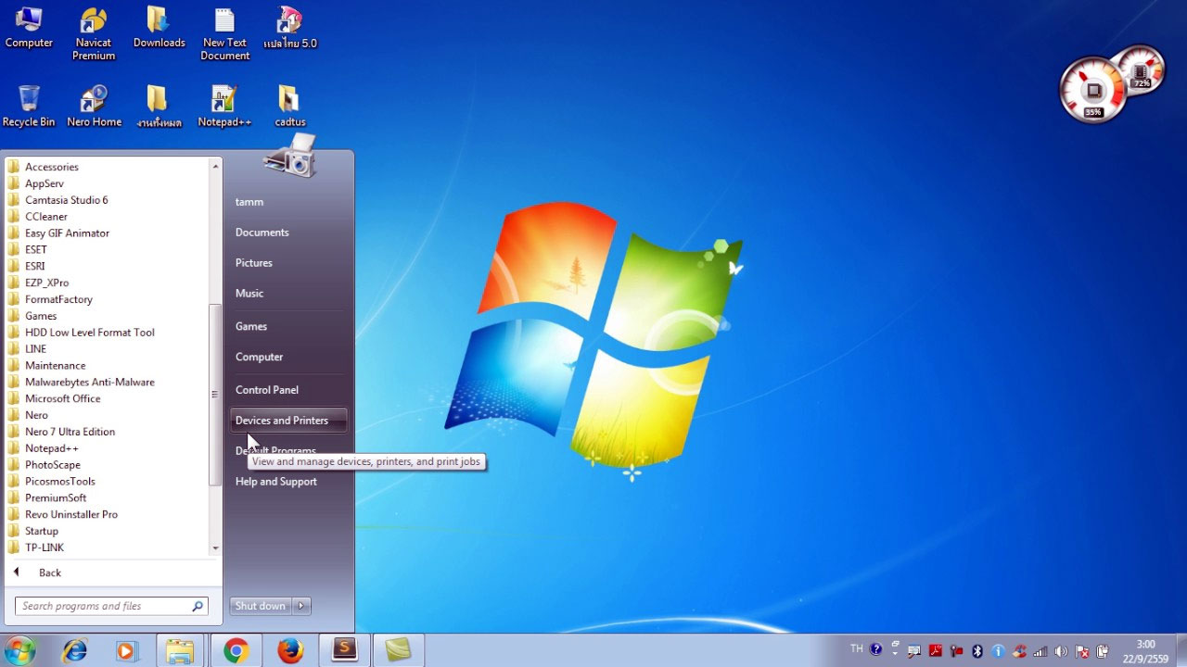Viewport: 1187px width, 667px height.
Task: Click the Shut down button
Action: (260, 606)
